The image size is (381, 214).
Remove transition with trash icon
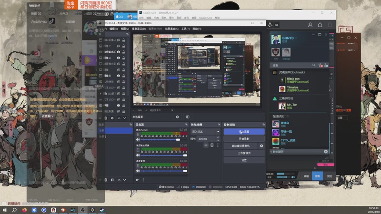[212, 145]
